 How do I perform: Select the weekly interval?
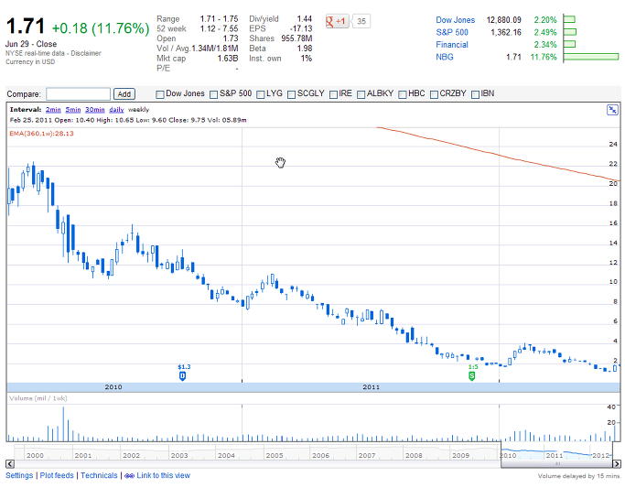(139, 110)
